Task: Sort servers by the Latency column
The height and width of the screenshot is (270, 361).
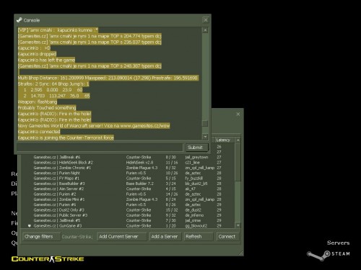Action: (225, 140)
